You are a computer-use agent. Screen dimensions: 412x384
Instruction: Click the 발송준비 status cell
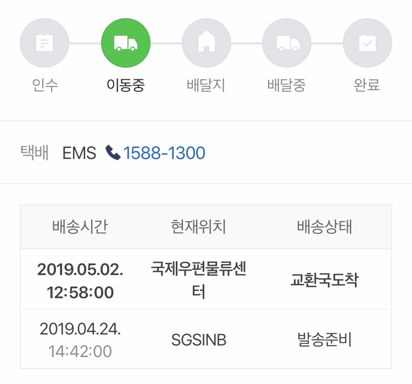pos(325,339)
